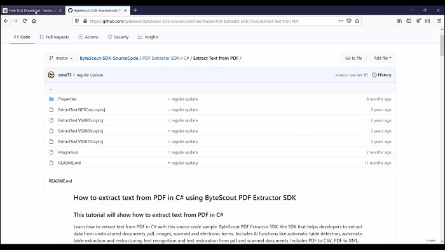Expand the master branch dropdown
Image resolution: width=445 pixels, height=250 pixels.
pyautogui.click(x=61, y=58)
